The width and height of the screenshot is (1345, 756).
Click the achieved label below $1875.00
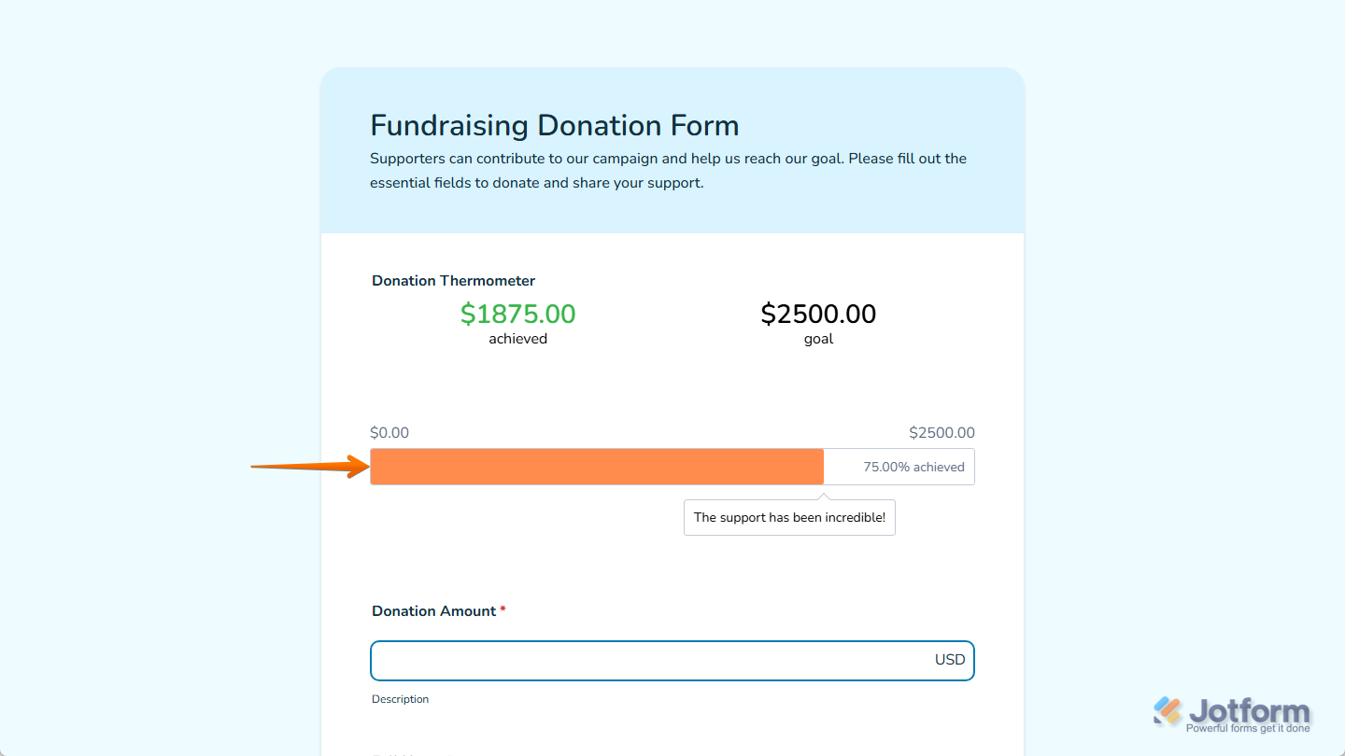[517, 339]
